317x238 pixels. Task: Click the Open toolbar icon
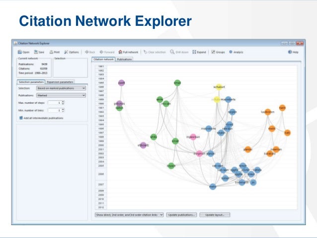(x=23, y=52)
